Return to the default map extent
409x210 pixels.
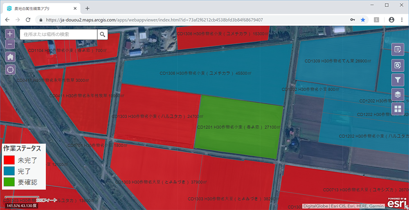tap(10, 57)
